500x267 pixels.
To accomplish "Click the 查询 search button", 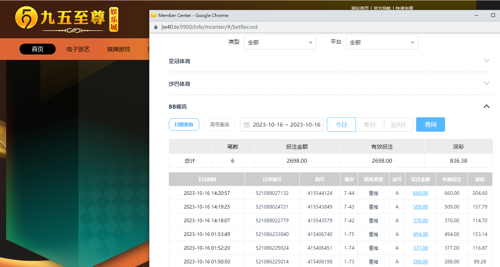I will 431,124.
